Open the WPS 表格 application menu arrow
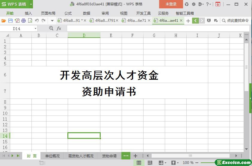 coord(31,4)
